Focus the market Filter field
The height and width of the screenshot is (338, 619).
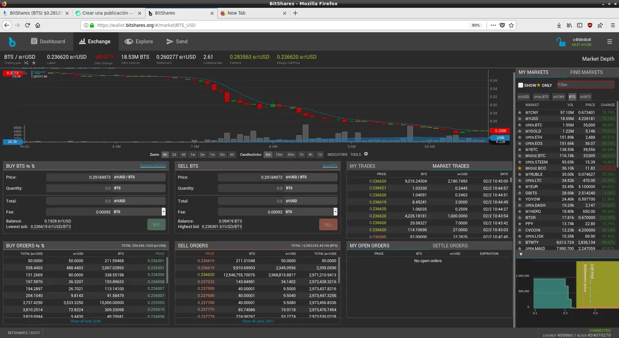586,85
